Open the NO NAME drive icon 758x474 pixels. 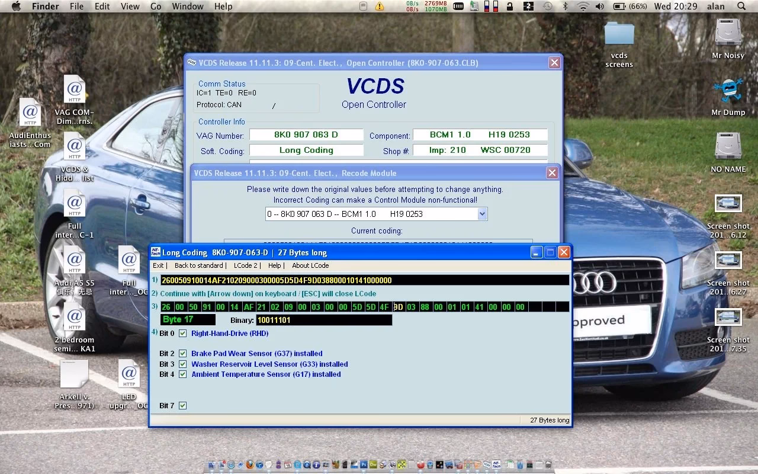(728, 147)
